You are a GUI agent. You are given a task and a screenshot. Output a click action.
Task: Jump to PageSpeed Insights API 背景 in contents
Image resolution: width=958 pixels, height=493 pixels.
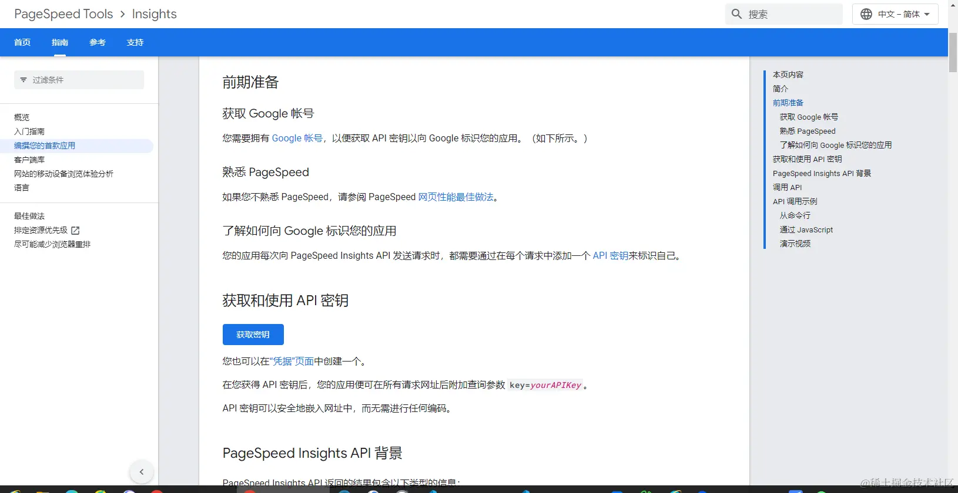pos(822,173)
